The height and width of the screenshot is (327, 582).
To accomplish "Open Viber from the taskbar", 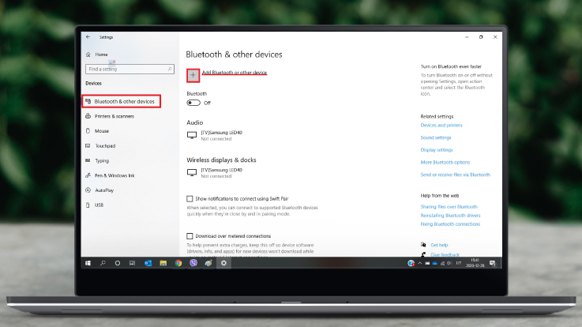I will pyautogui.click(x=193, y=263).
